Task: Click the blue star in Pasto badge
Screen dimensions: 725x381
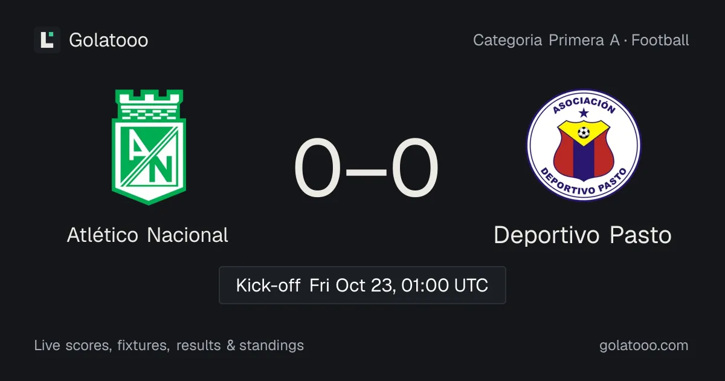Action: [x=583, y=113]
